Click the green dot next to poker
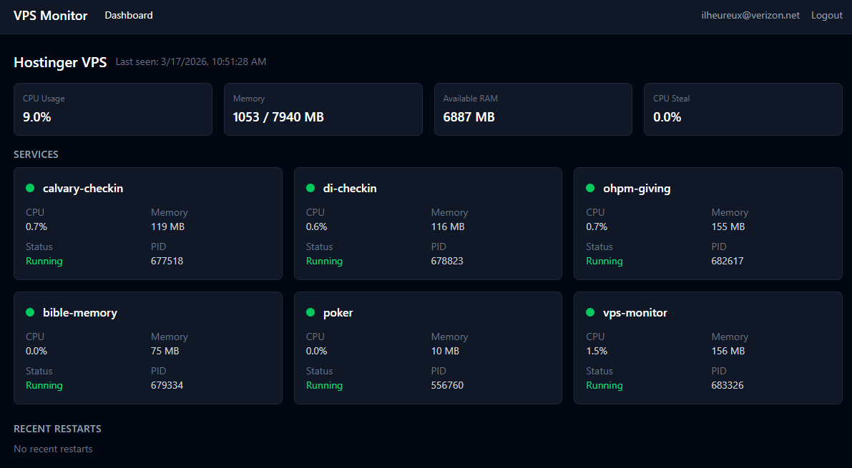Viewport: 852px width, 468px height. pos(310,312)
